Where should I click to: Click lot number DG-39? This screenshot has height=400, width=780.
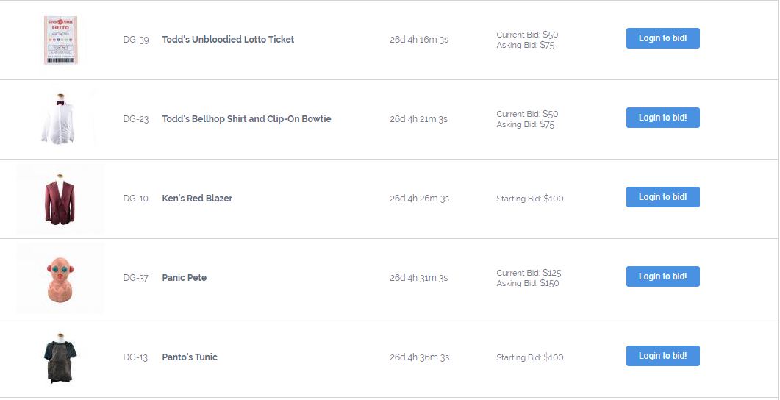click(x=136, y=40)
